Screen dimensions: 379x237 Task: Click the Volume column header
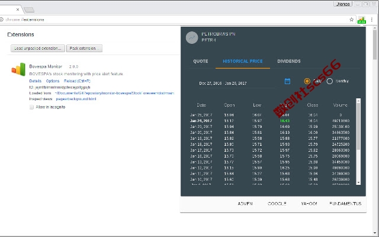point(341,105)
